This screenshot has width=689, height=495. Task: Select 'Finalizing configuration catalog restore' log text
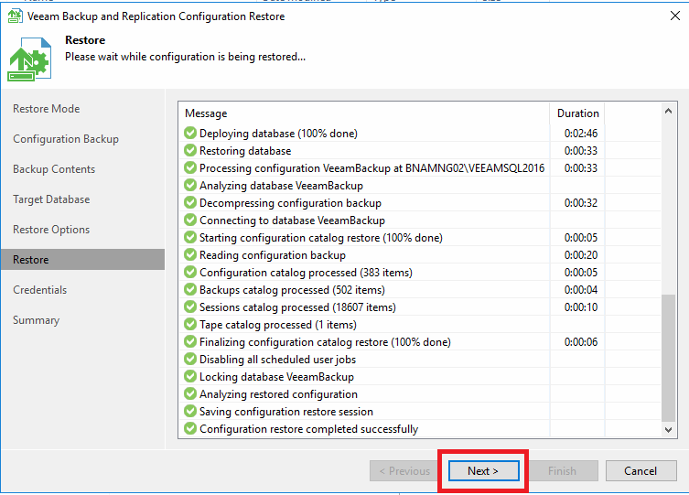tap(325, 341)
